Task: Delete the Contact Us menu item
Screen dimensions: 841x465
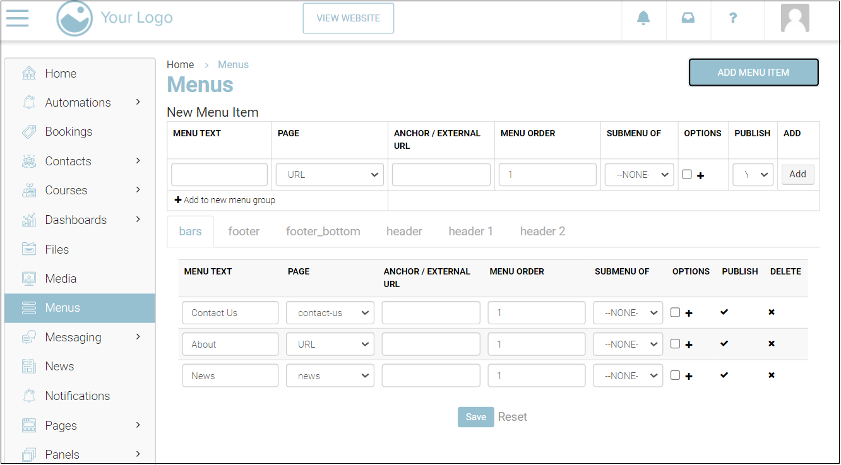Action: [x=771, y=312]
